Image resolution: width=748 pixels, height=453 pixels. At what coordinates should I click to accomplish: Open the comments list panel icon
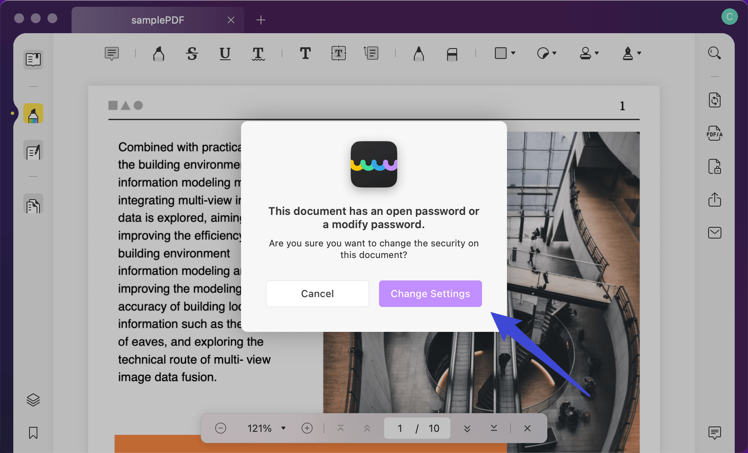[x=714, y=433]
